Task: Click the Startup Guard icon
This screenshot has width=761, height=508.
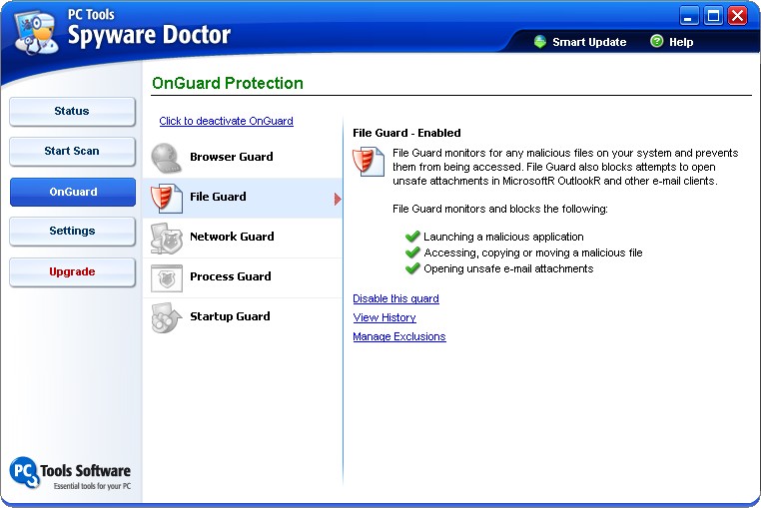Action: [x=166, y=317]
